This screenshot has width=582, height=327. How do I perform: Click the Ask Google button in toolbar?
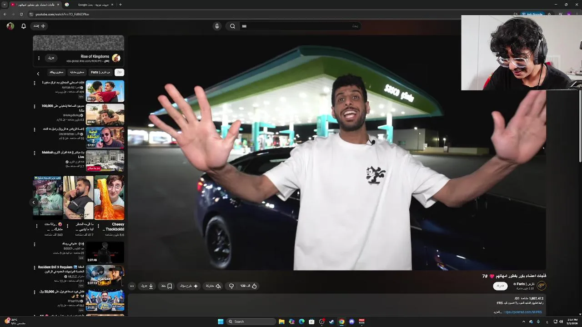coord(532,14)
